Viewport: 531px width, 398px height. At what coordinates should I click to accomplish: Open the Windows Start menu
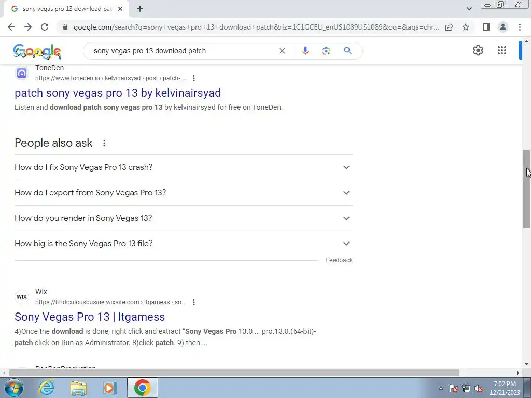(x=13, y=388)
